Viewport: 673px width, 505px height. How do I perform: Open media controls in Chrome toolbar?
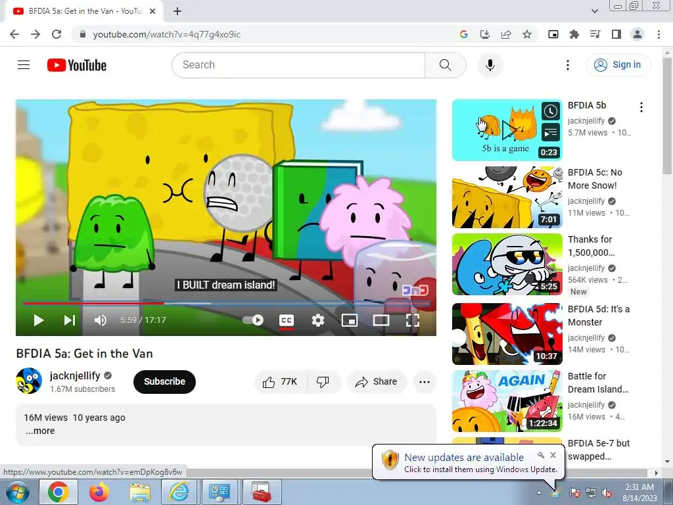pos(595,34)
